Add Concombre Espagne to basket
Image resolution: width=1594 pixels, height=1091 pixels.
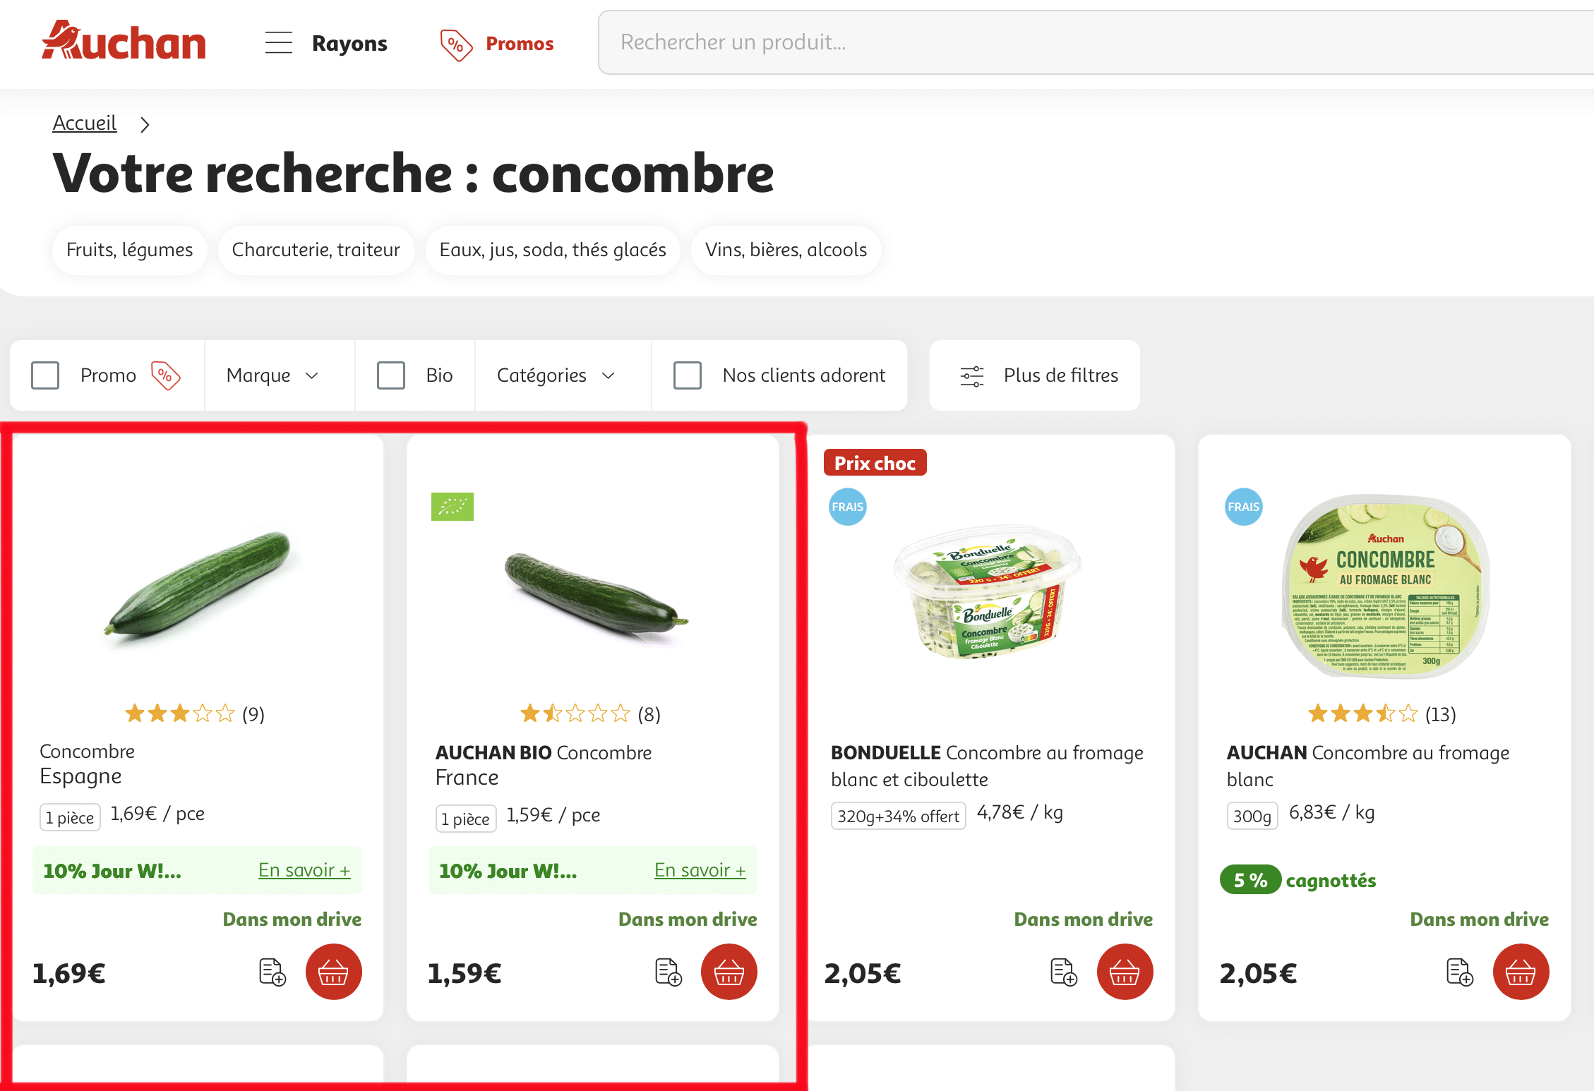(x=333, y=972)
